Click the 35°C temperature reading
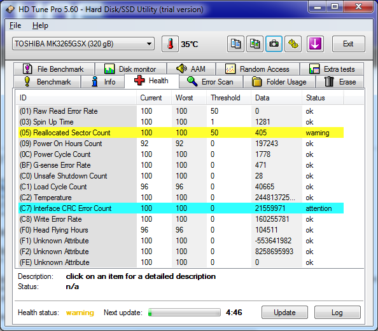378x331 pixels. (x=190, y=44)
